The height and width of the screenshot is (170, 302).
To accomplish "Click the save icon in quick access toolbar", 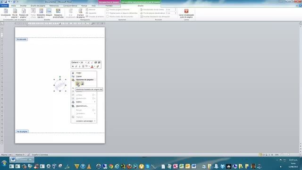I will click(x=6, y=2).
